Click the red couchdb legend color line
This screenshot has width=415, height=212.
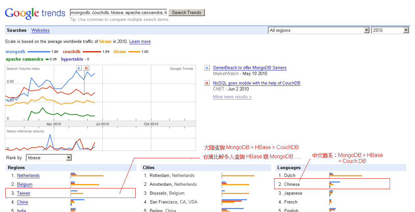(92, 52)
